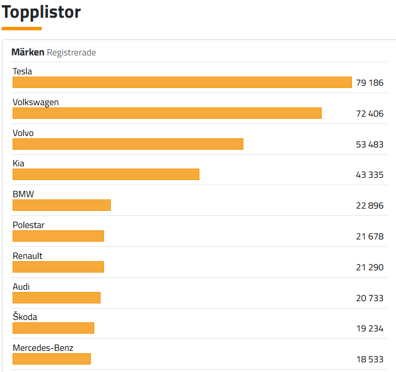Click Tesla's value 79 186
Image resolution: width=396 pixels, height=372 pixels.
(x=369, y=83)
